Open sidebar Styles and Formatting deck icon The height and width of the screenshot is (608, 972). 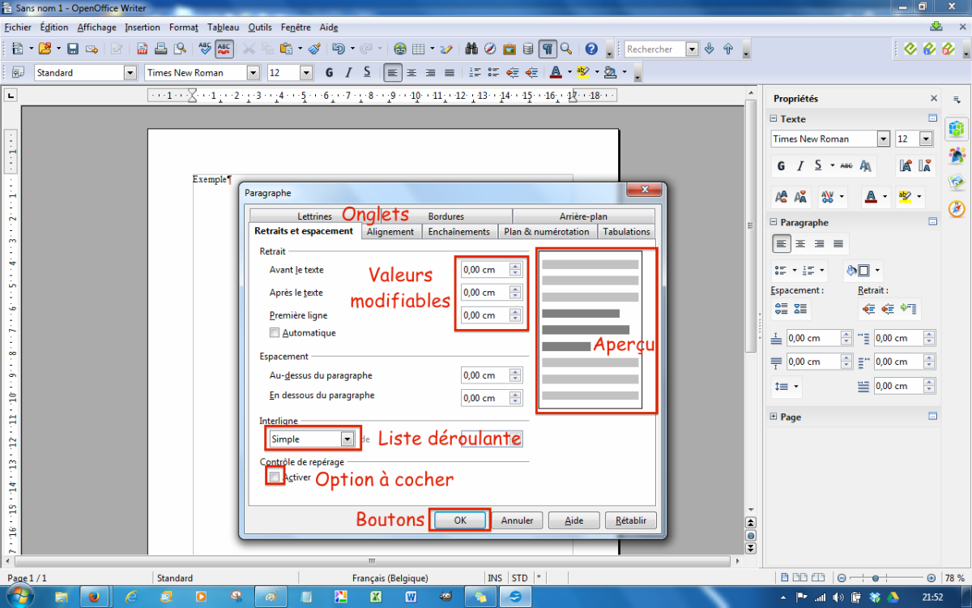pyautogui.click(x=957, y=155)
